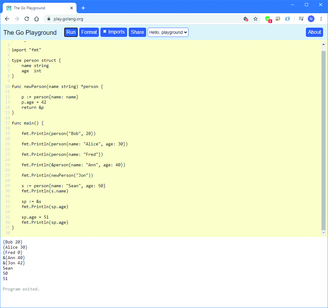Go to the browser home page icon
This screenshot has height=308, width=328.
click(37, 19)
